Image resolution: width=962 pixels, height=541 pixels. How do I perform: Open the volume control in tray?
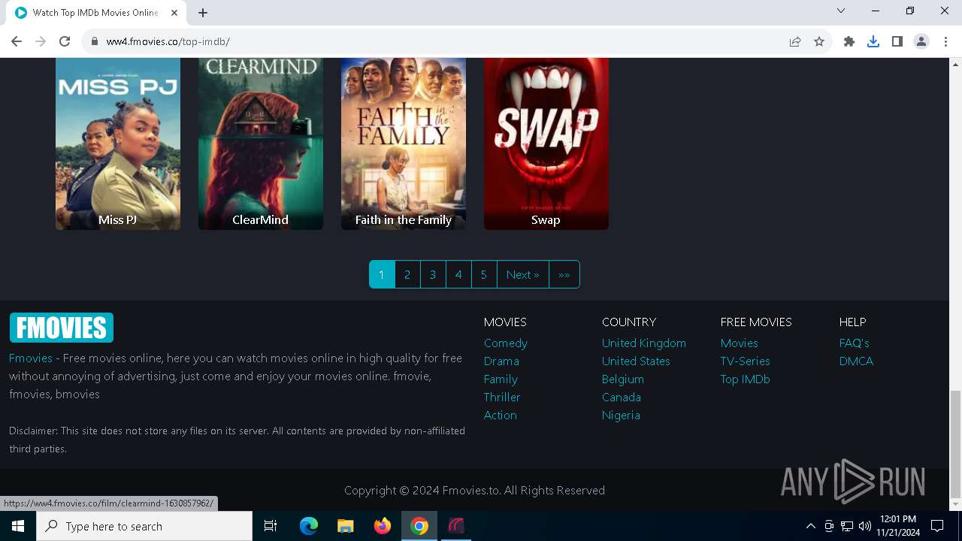point(864,526)
